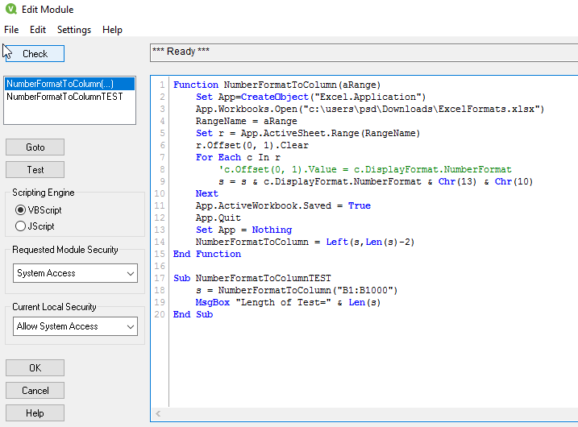The width and height of the screenshot is (578, 427).
Task: Open the Edit menu
Action: click(38, 30)
